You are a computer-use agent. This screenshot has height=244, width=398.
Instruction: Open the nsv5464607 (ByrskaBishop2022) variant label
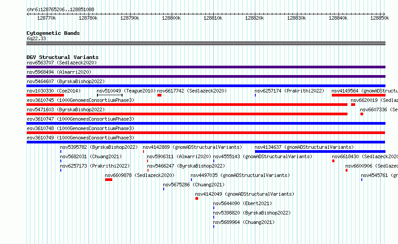(x=66, y=81)
